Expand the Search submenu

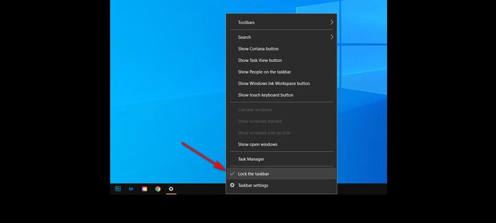[x=281, y=37]
